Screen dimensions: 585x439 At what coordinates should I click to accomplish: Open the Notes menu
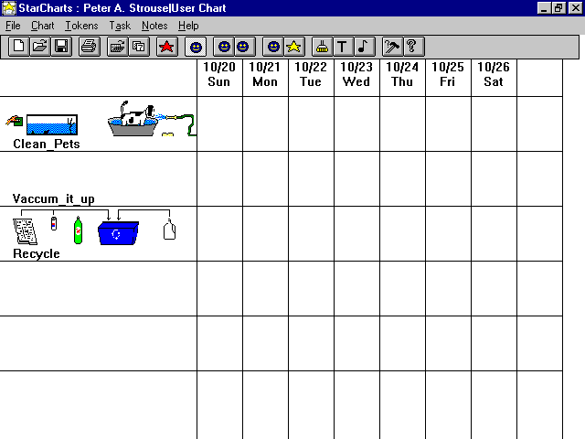(154, 26)
